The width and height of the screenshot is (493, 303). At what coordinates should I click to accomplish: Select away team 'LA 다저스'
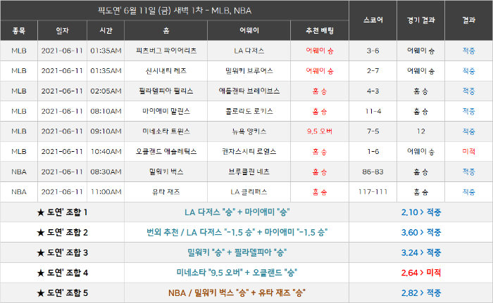pyautogui.click(x=249, y=51)
